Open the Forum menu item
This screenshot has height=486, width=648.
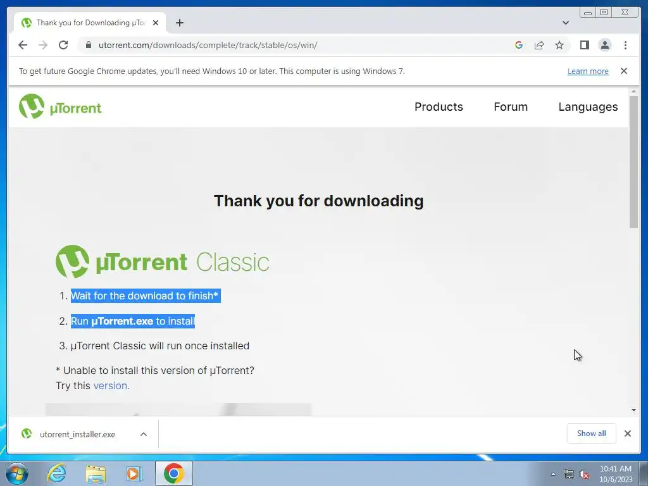pyautogui.click(x=511, y=106)
